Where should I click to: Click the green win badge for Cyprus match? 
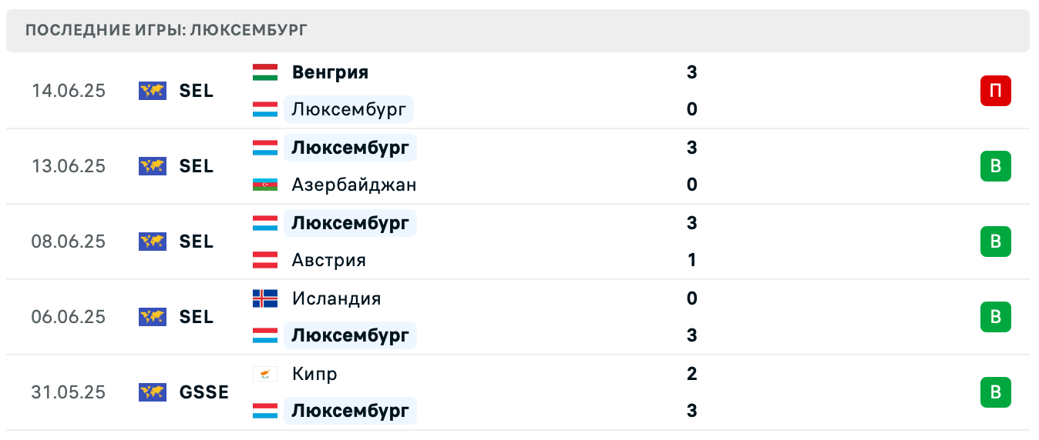pos(995,392)
